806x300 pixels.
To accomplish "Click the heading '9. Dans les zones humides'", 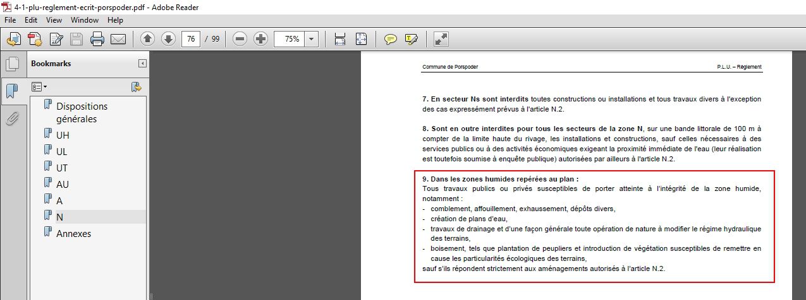I will coord(501,180).
